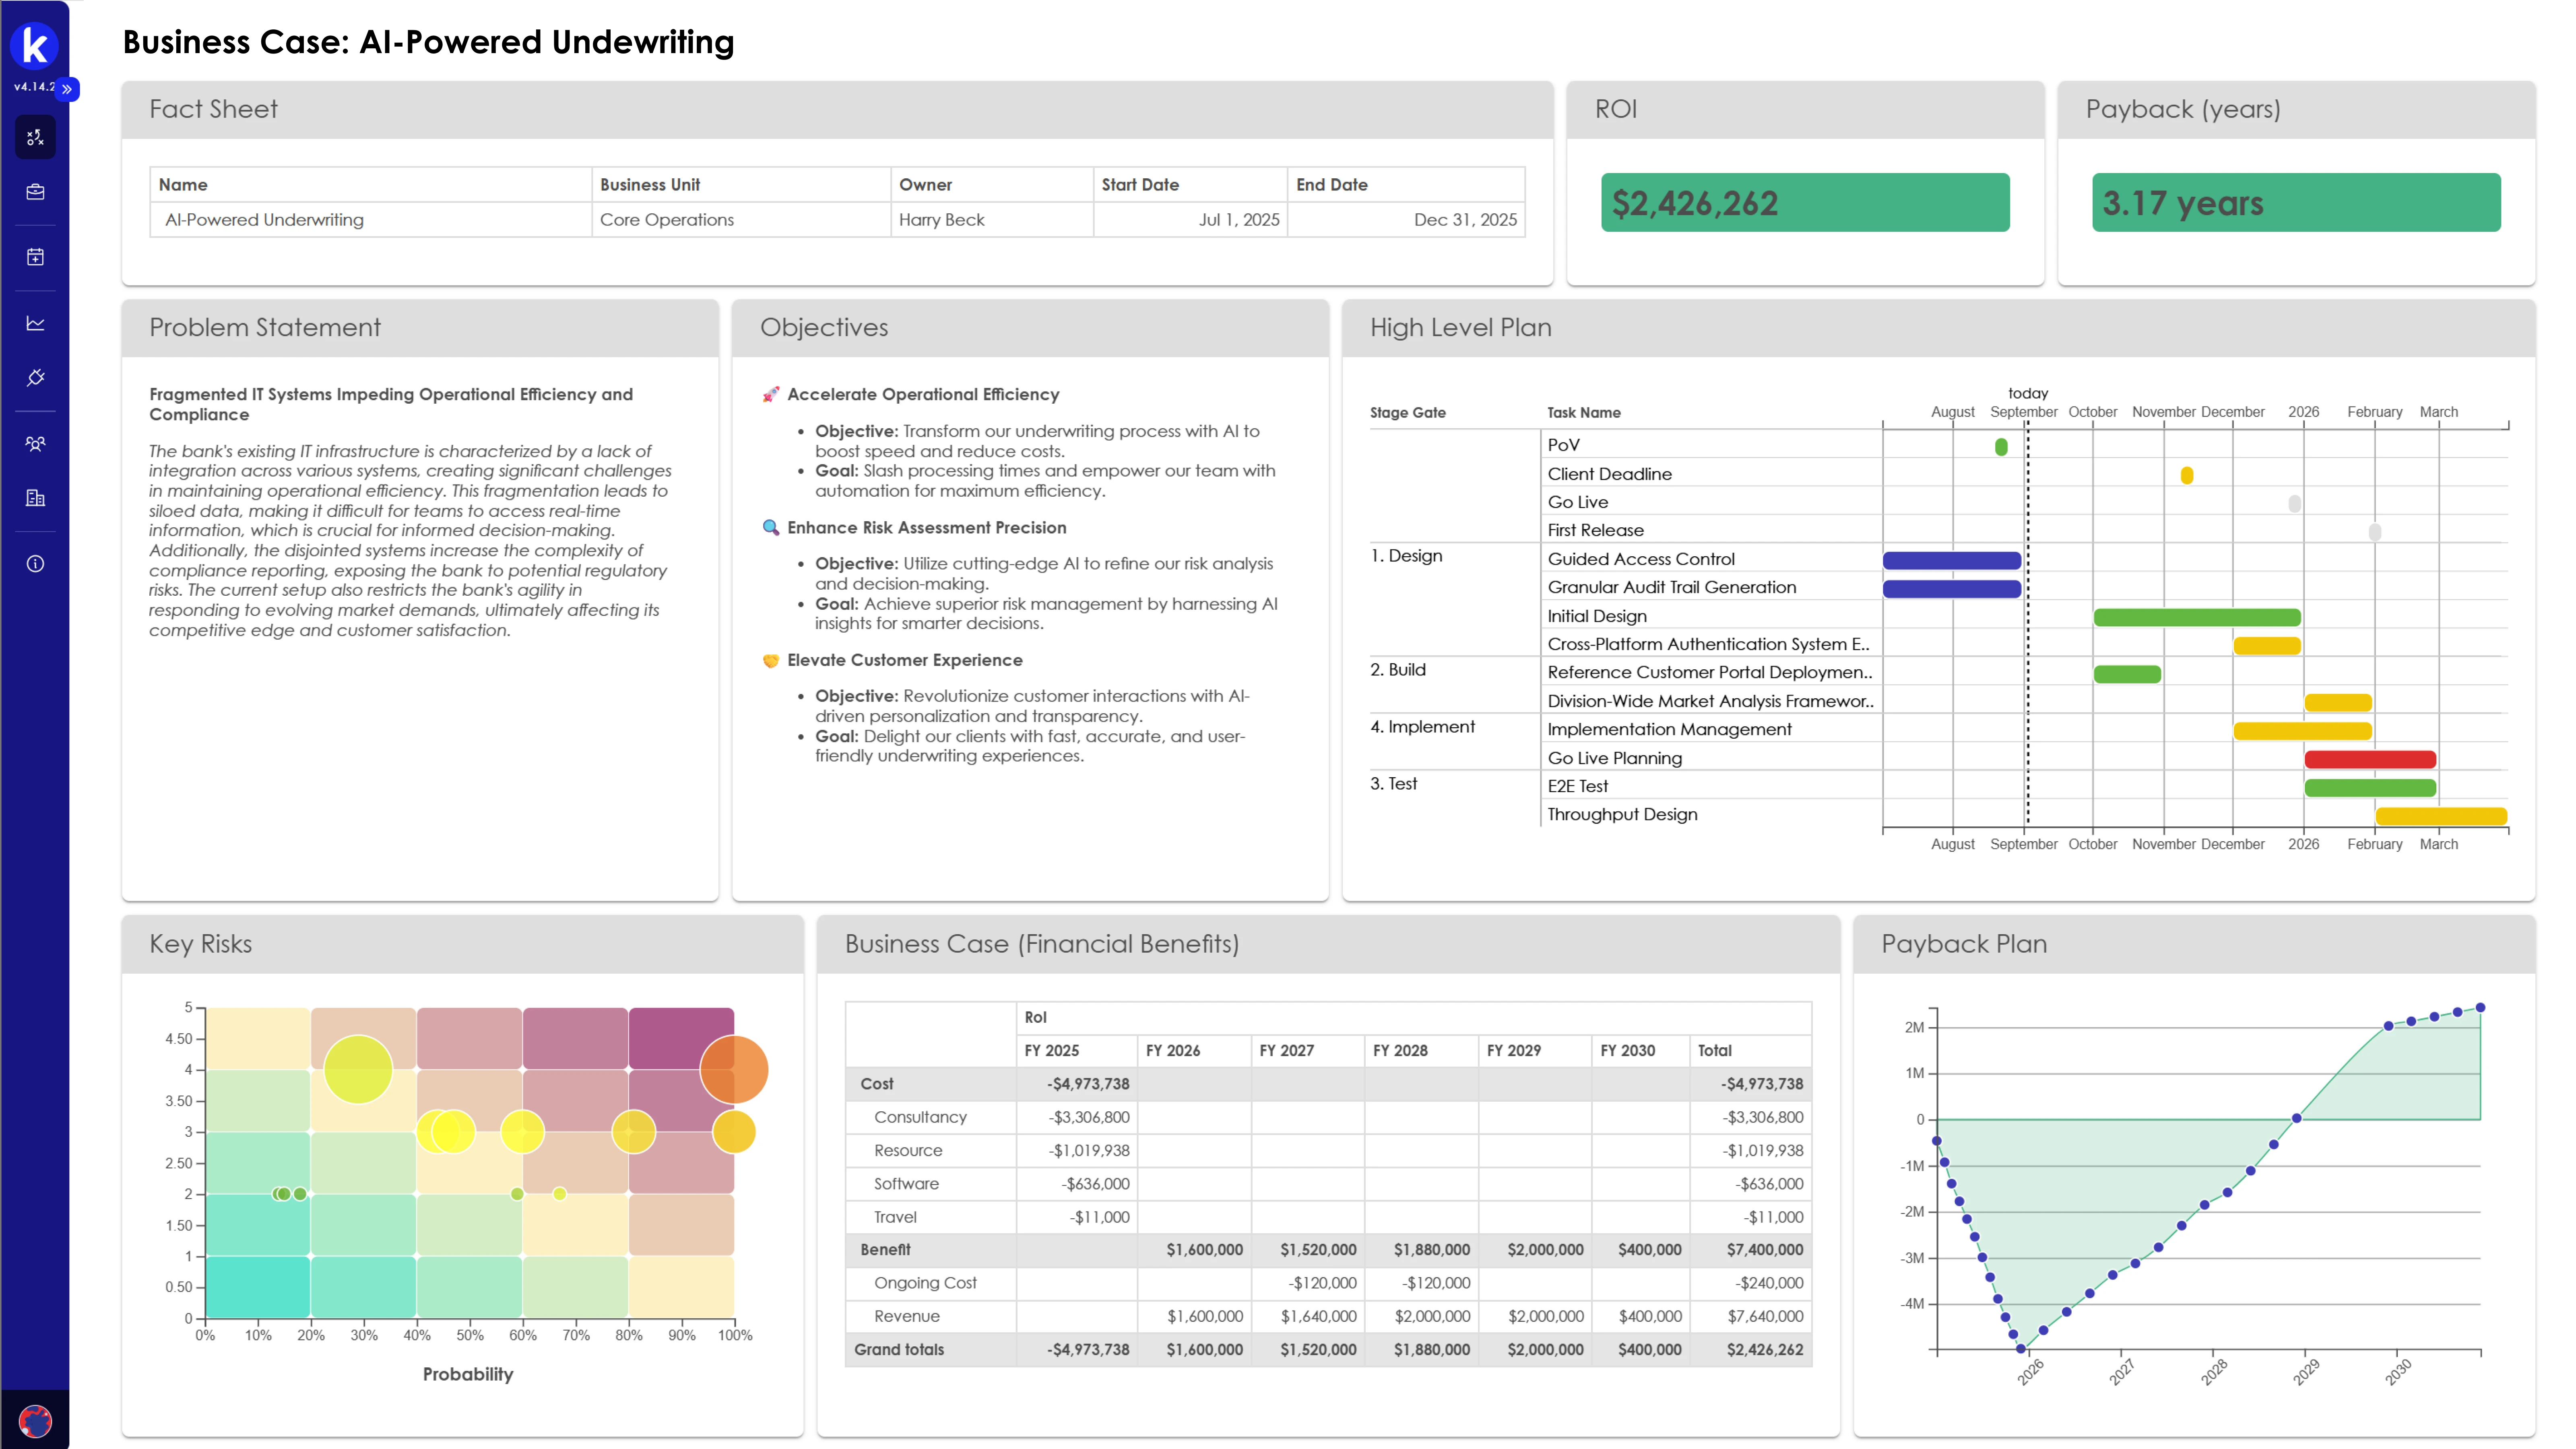The height and width of the screenshot is (1449, 2576).
Task: Click the plug integrations icon
Action: pos(35,378)
